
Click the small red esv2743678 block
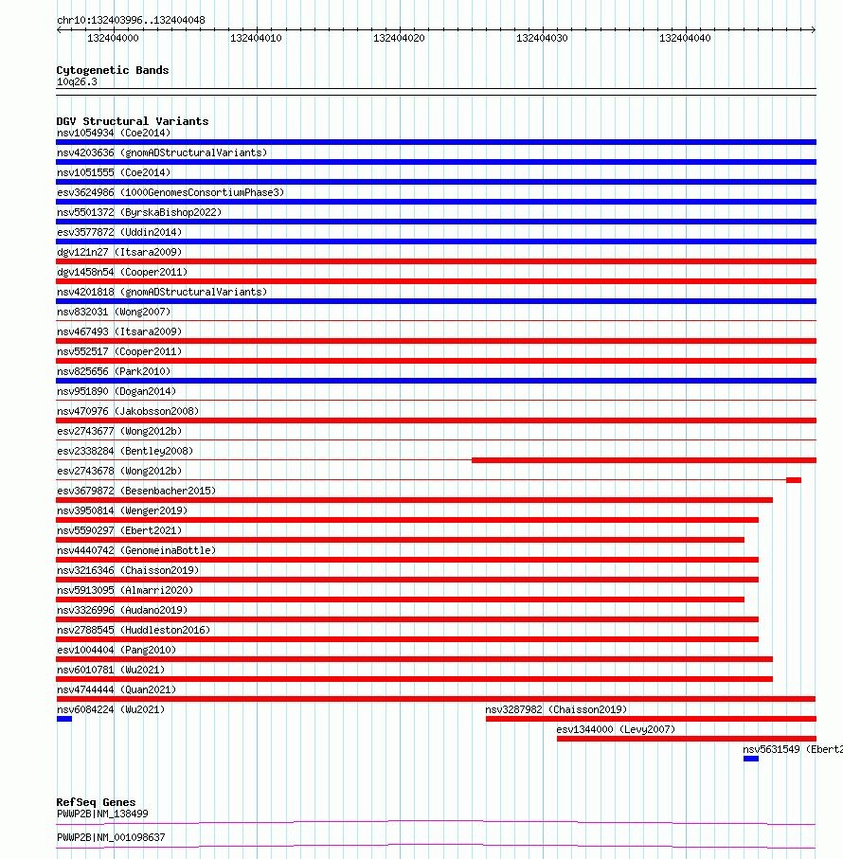(x=794, y=480)
